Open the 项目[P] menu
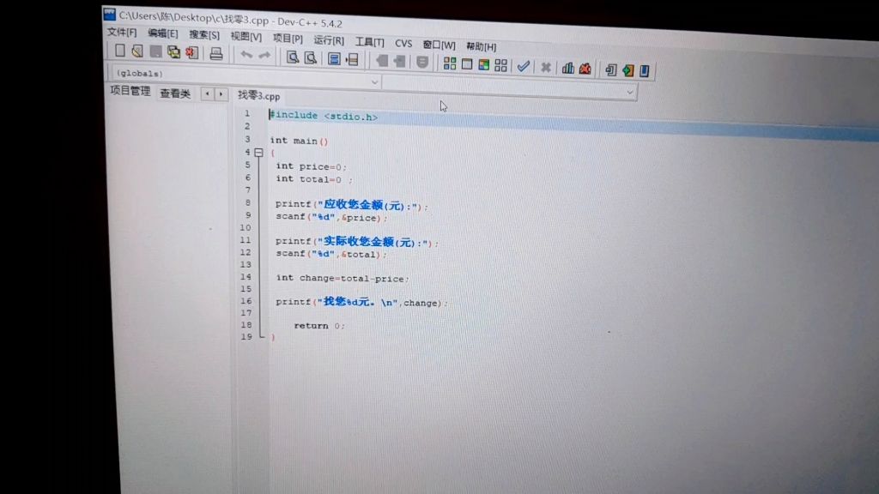Image resolution: width=879 pixels, height=494 pixels. coord(288,38)
